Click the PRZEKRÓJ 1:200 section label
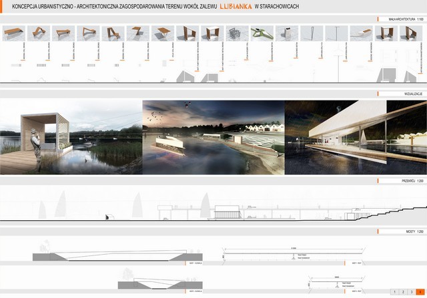The image size is (427, 298). [x=412, y=181]
